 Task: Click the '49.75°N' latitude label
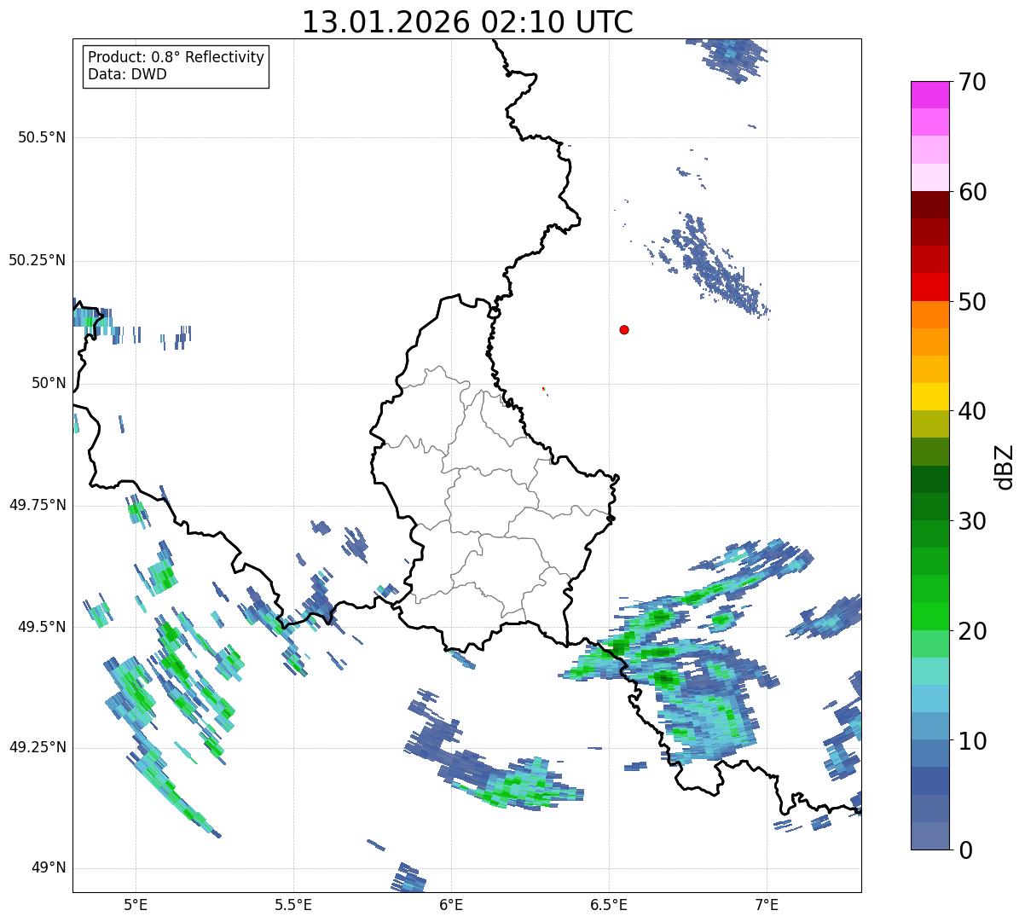(x=38, y=505)
